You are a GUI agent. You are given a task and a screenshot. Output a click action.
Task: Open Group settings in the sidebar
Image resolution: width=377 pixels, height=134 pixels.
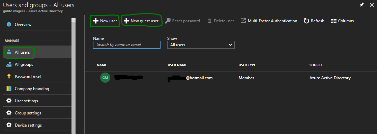(x=37, y=113)
